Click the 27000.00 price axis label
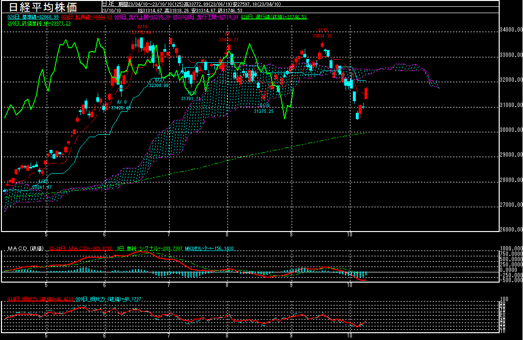Screen dimensions: 523x340 pos(511,204)
